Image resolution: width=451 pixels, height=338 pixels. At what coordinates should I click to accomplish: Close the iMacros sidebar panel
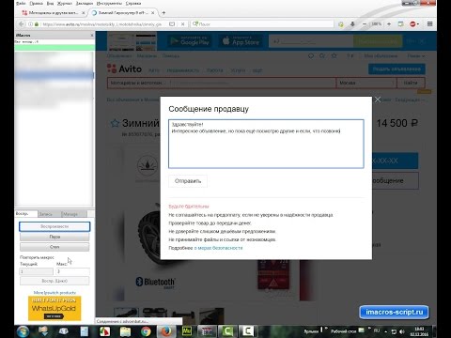(92, 36)
